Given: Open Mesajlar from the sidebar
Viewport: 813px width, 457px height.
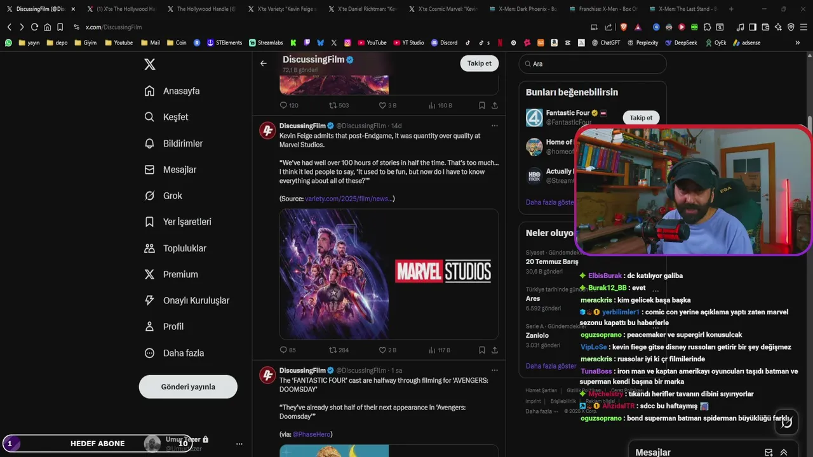Looking at the screenshot, I should (x=170, y=169).
